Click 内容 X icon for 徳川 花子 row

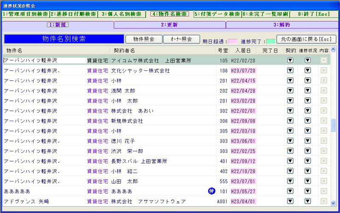[x=324, y=141]
